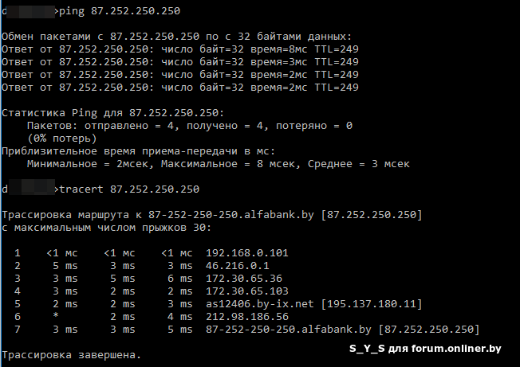Select the reply line with время=3мс
The height and width of the screenshot is (367, 520).
180,62
